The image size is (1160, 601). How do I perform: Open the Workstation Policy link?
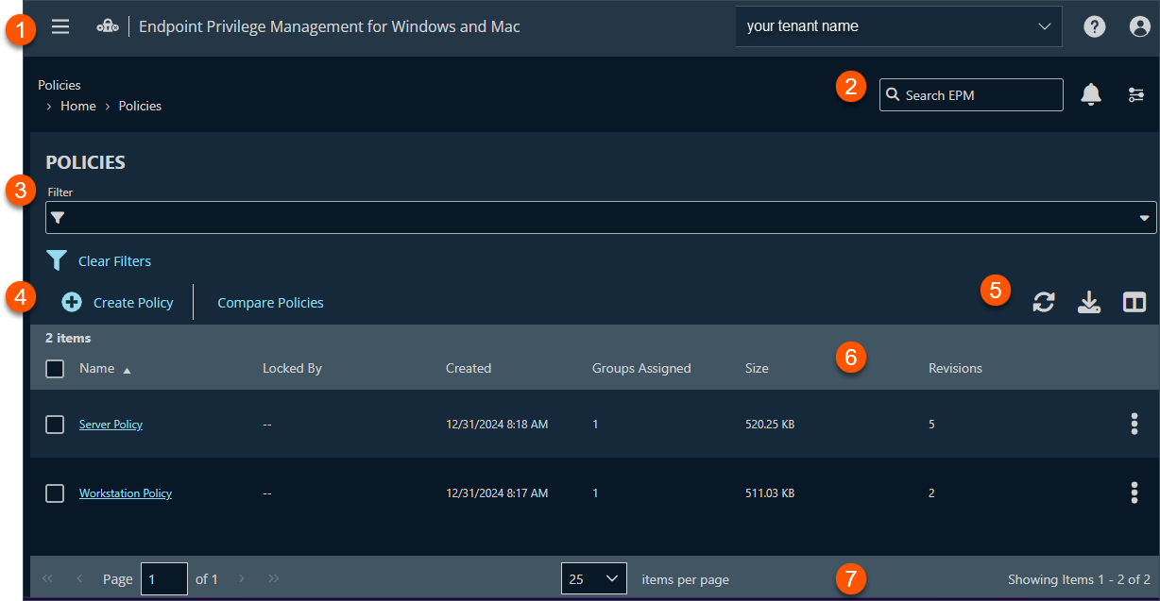126,493
